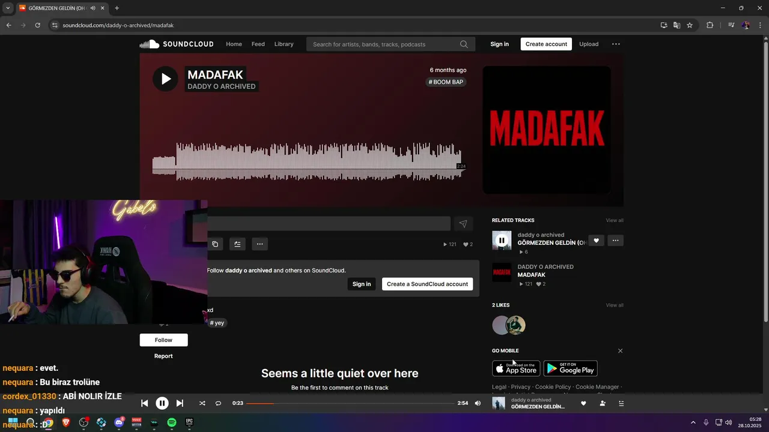Screen dimensions: 769x432
Task: Follow the artist with the Follow button
Action: [163, 340]
